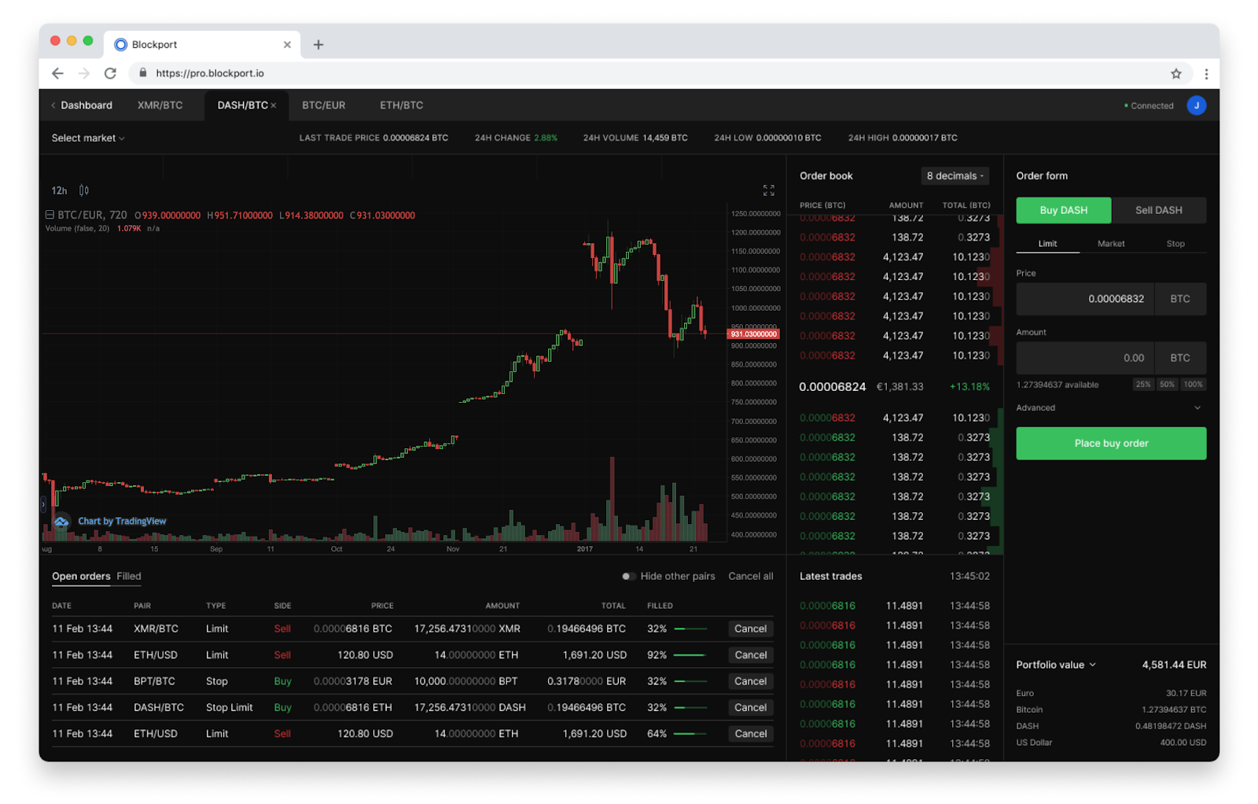
Task: Open user profile avatar J
Action: (1196, 105)
